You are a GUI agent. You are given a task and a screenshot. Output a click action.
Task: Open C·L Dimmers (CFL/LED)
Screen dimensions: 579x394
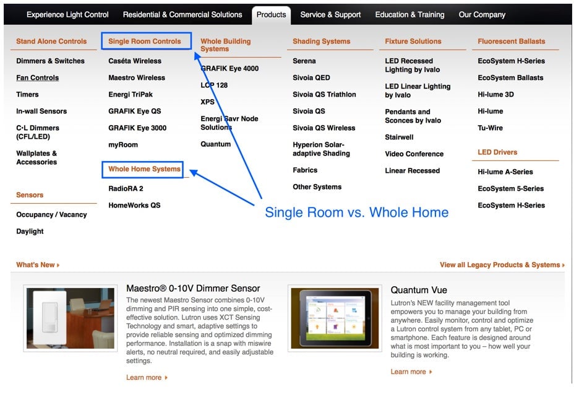[38, 132]
